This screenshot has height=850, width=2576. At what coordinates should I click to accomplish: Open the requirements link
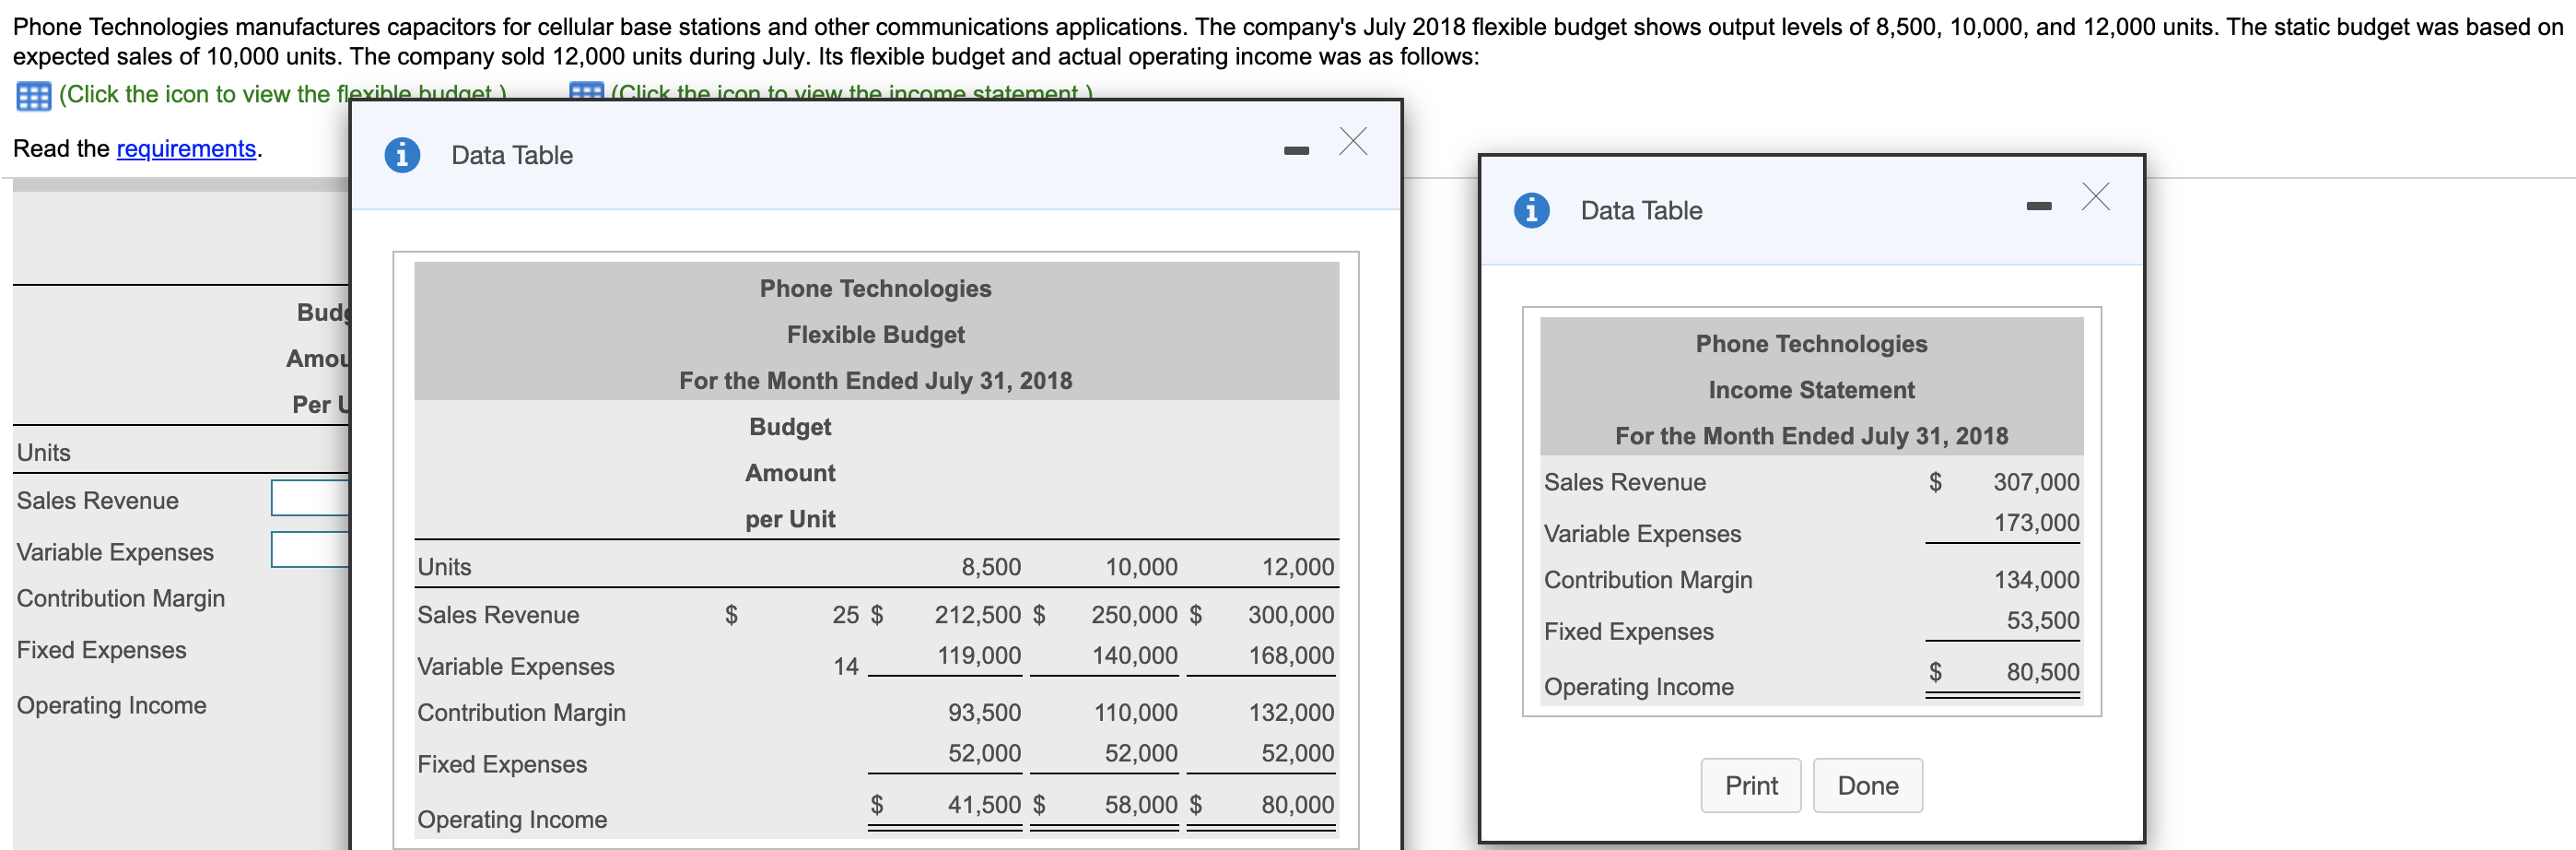pyautogui.click(x=187, y=148)
